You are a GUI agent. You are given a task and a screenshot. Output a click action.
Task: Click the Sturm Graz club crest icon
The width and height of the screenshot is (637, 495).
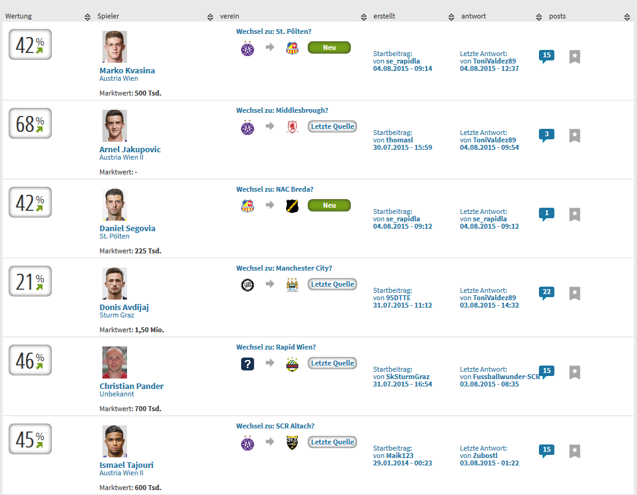click(x=247, y=285)
